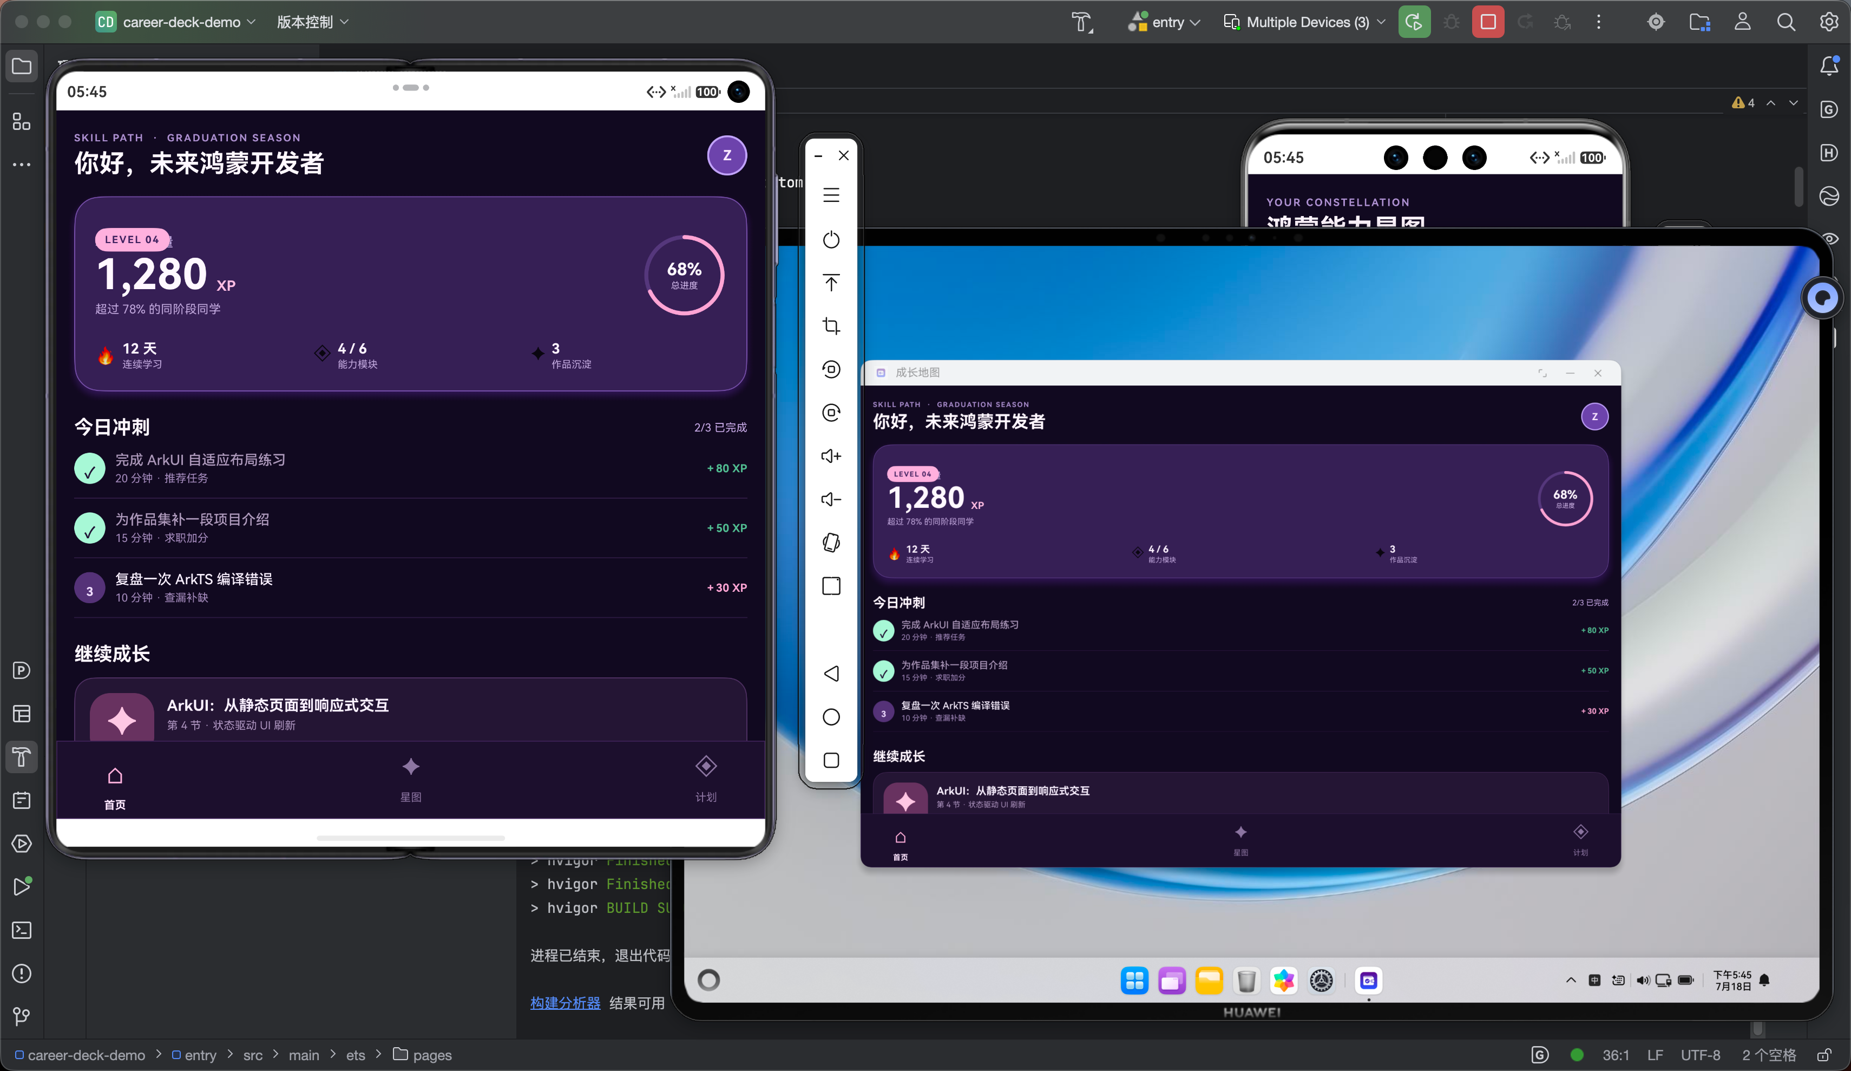The width and height of the screenshot is (1851, 1071).
Task: Select 星图 tab on foldable phone
Action: pyautogui.click(x=411, y=781)
